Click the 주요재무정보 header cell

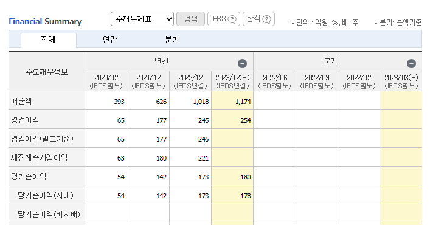click(47, 72)
